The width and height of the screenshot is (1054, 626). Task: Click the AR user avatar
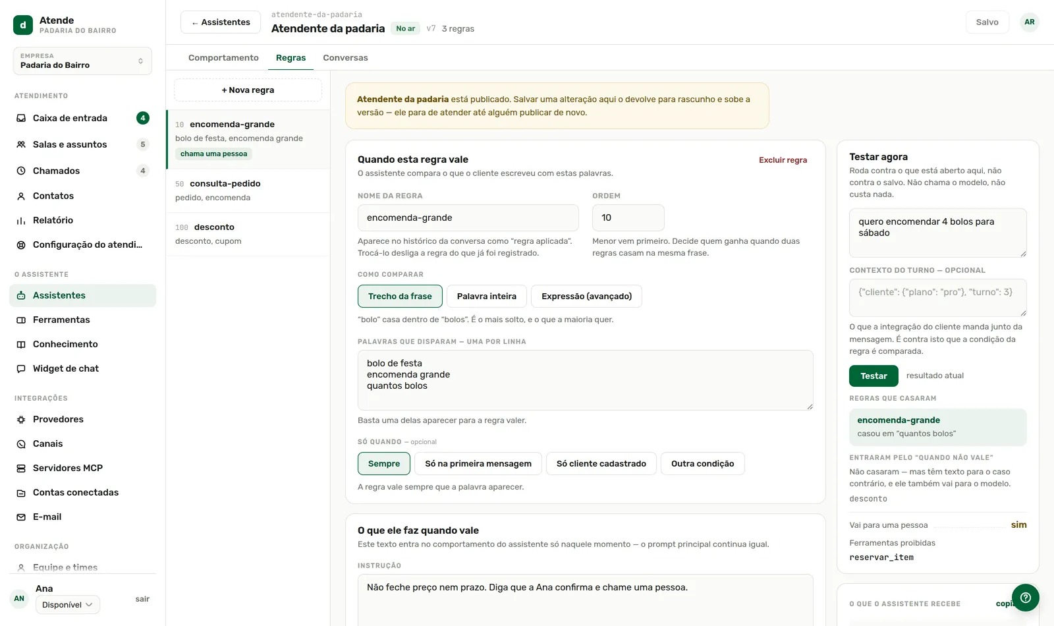pyautogui.click(x=1030, y=22)
